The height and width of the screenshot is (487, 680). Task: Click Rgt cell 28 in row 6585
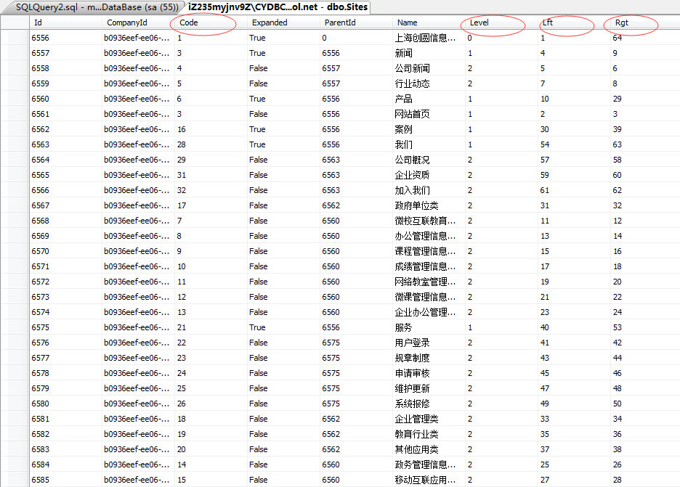click(645, 480)
